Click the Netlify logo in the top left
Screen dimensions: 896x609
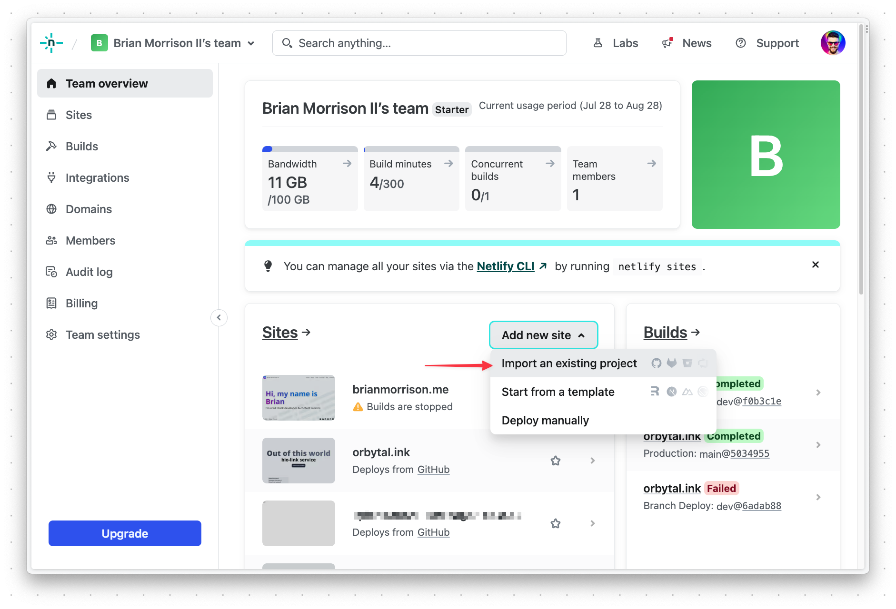pyautogui.click(x=51, y=42)
